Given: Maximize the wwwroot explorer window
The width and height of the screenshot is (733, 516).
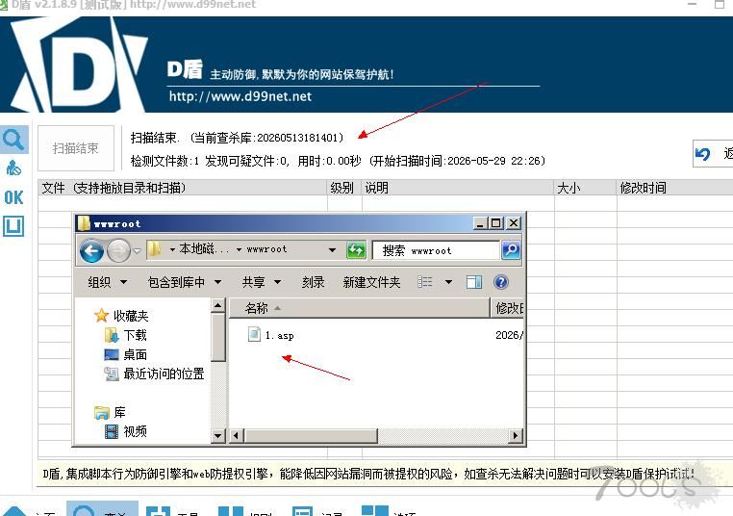Looking at the screenshot, I should point(496,223).
